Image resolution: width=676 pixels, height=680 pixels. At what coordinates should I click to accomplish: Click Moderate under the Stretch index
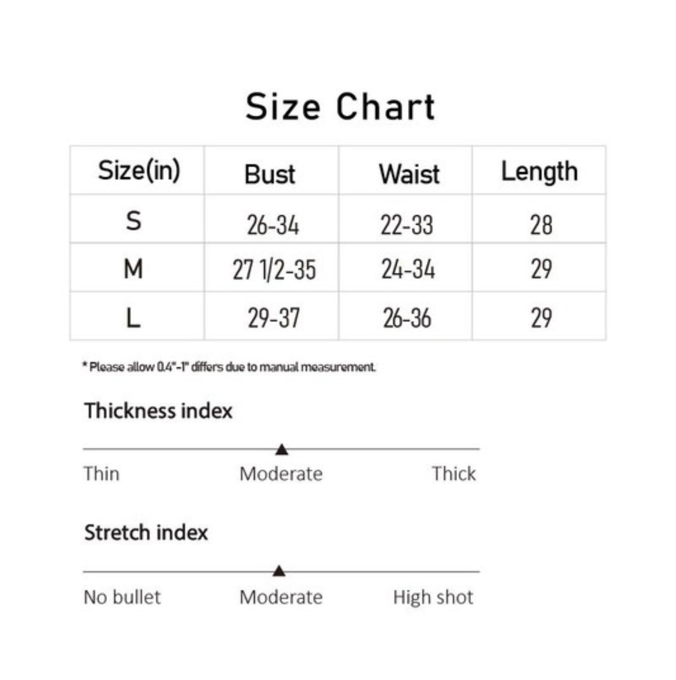click(x=281, y=597)
